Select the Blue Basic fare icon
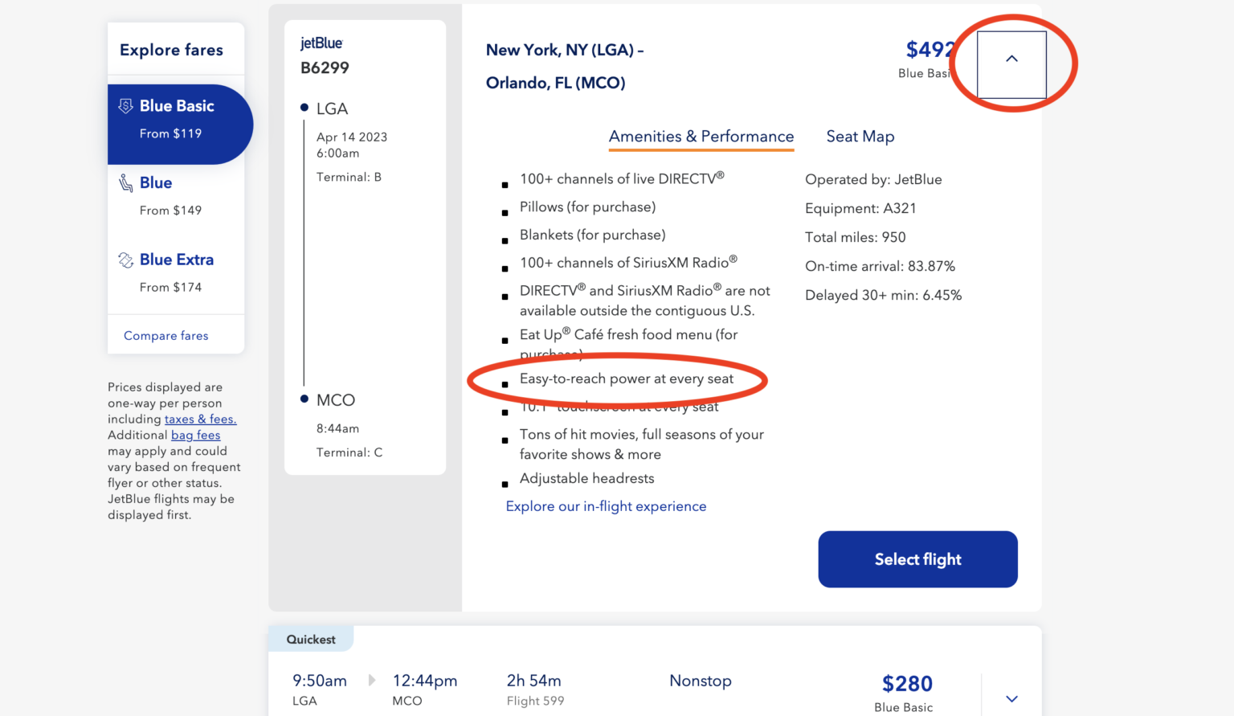1234x716 pixels. click(125, 105)
